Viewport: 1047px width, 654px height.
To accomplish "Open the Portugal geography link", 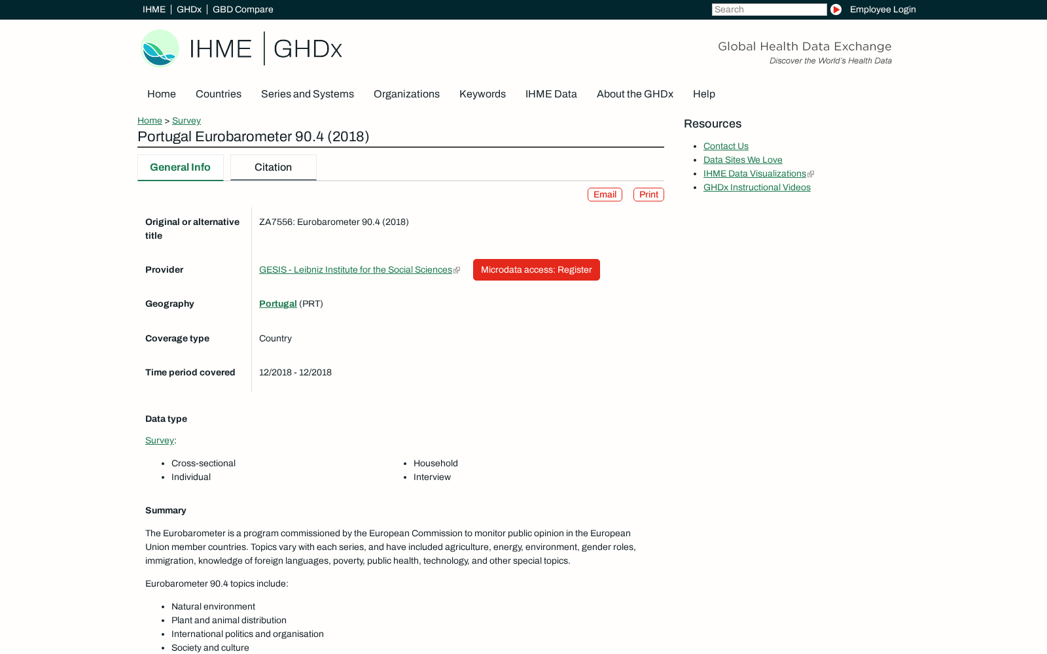I will [x=278, y=303].
